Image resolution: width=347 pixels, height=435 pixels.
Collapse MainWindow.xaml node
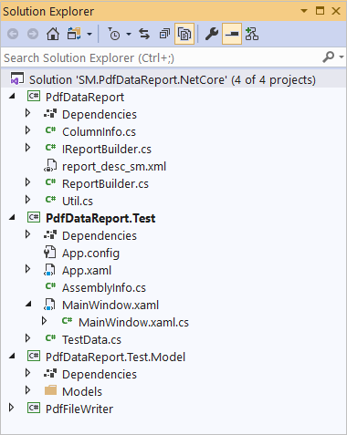click(28, 305)
